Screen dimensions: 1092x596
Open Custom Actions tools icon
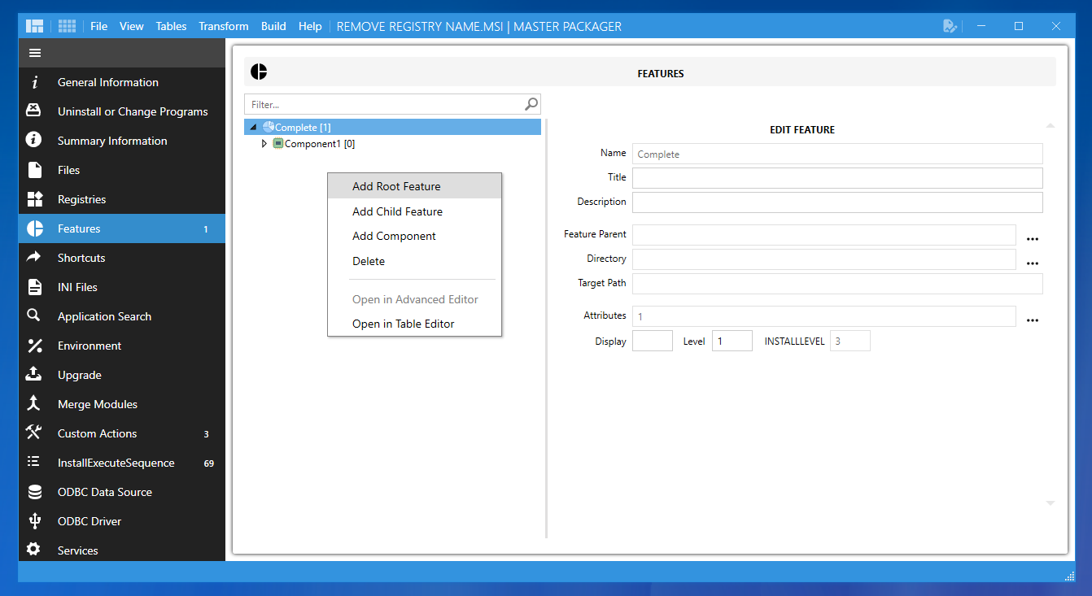pos(34,433)
